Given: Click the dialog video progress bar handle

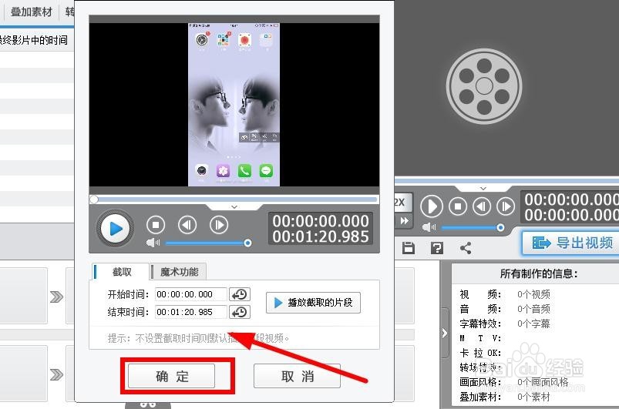Looking at the screenshot, I should [x=94, y=199].
